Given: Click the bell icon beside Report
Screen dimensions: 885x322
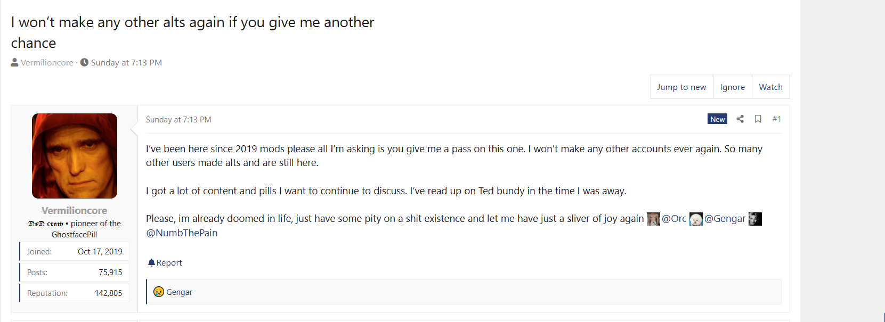Looking at the screenshot, I should [151, 262].
